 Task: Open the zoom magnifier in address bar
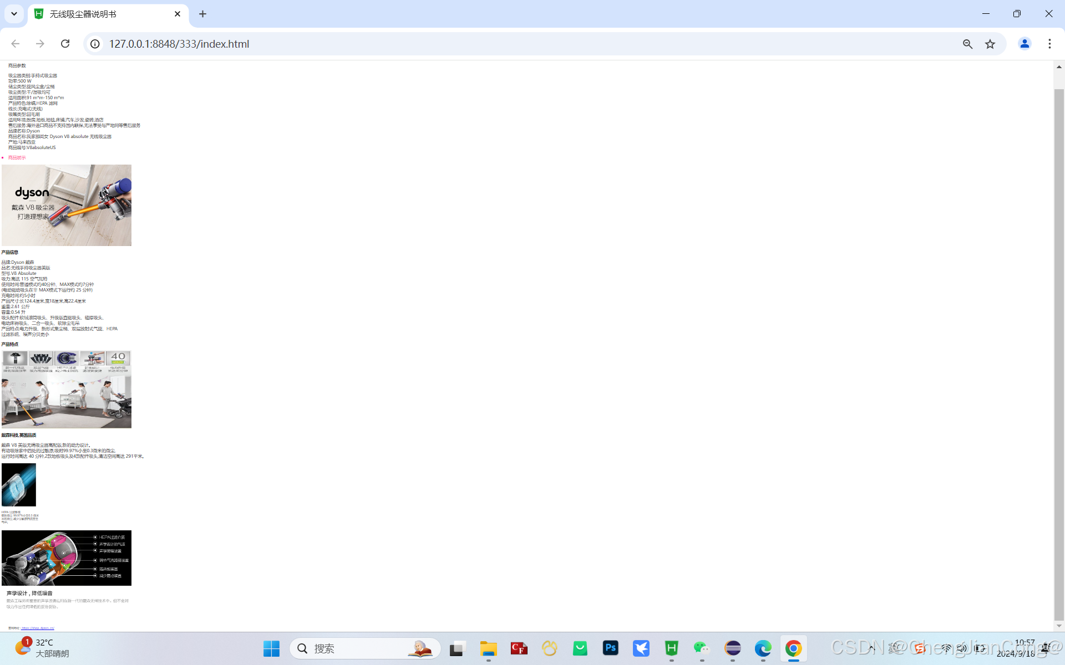click(967, 44)
